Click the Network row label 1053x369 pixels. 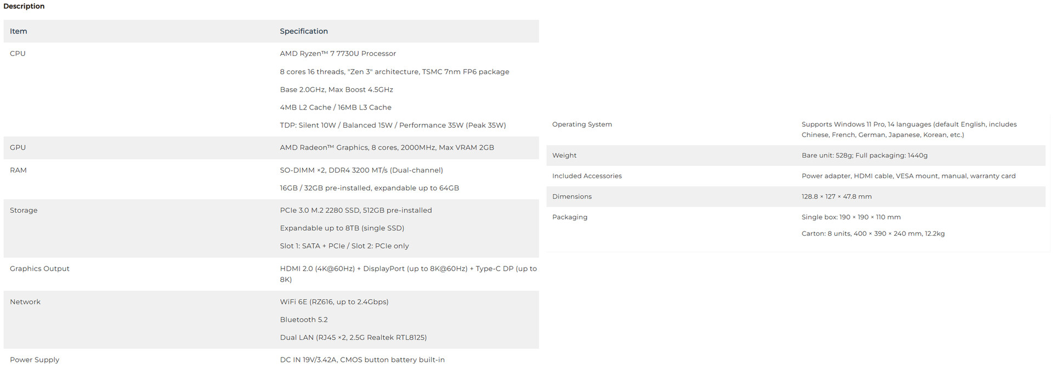click(x=25, y=302)
